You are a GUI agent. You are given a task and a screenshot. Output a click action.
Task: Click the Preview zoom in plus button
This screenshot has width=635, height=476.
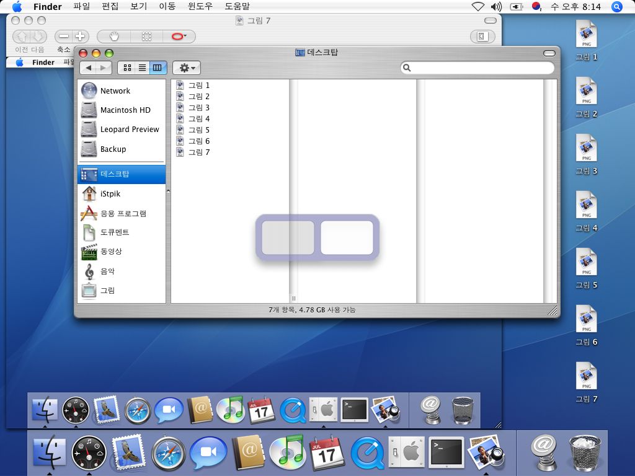(81, 37)
